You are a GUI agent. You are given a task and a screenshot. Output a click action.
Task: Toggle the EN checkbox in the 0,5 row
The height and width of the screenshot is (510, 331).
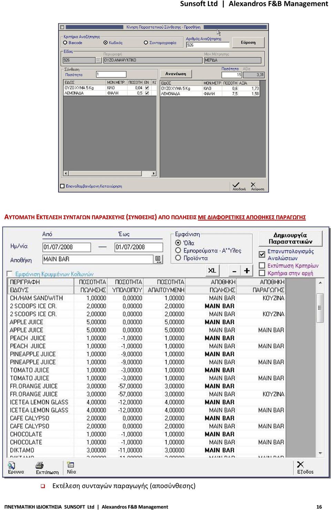147,93
